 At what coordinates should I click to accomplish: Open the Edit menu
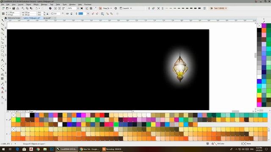pos(8,5)
